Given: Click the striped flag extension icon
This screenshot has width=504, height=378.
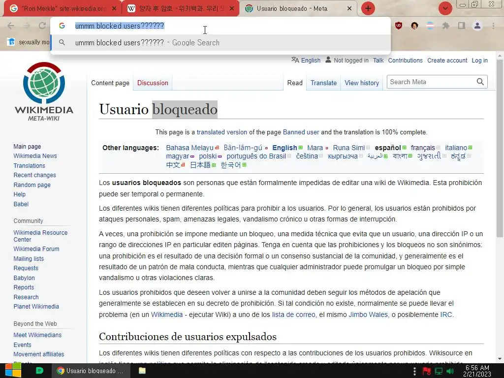Looking at the screenshot, I should (x=430, y=26).
